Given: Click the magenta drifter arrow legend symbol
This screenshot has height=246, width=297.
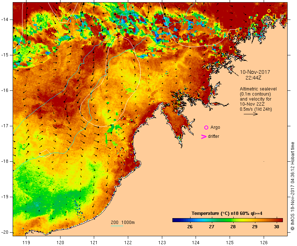Looking at the screenshot, I should [204, 137].
